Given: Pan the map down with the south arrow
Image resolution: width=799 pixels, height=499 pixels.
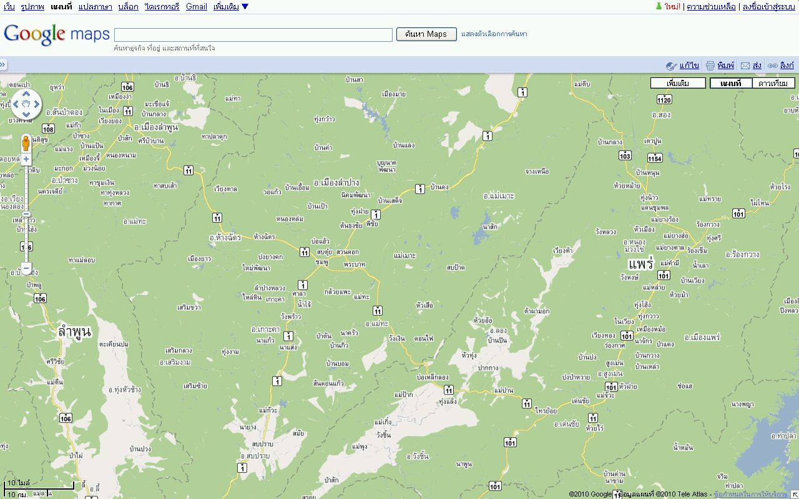Looking at the screenshot, I should coord(26,115).
